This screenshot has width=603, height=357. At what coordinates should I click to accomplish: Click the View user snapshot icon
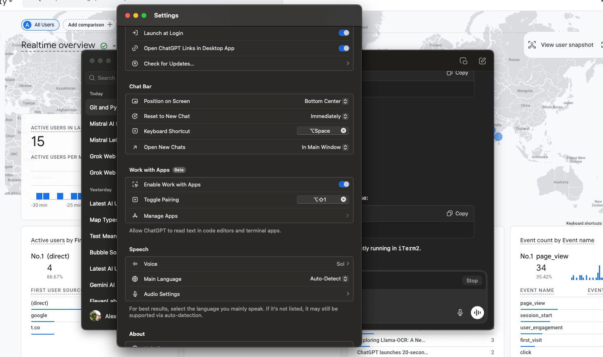[x=532, y=45]
